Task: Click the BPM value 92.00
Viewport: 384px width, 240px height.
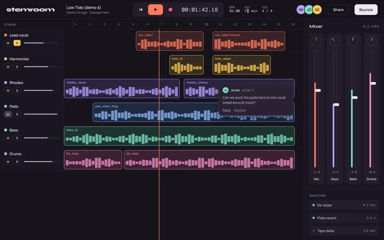Action: [235, 11]
